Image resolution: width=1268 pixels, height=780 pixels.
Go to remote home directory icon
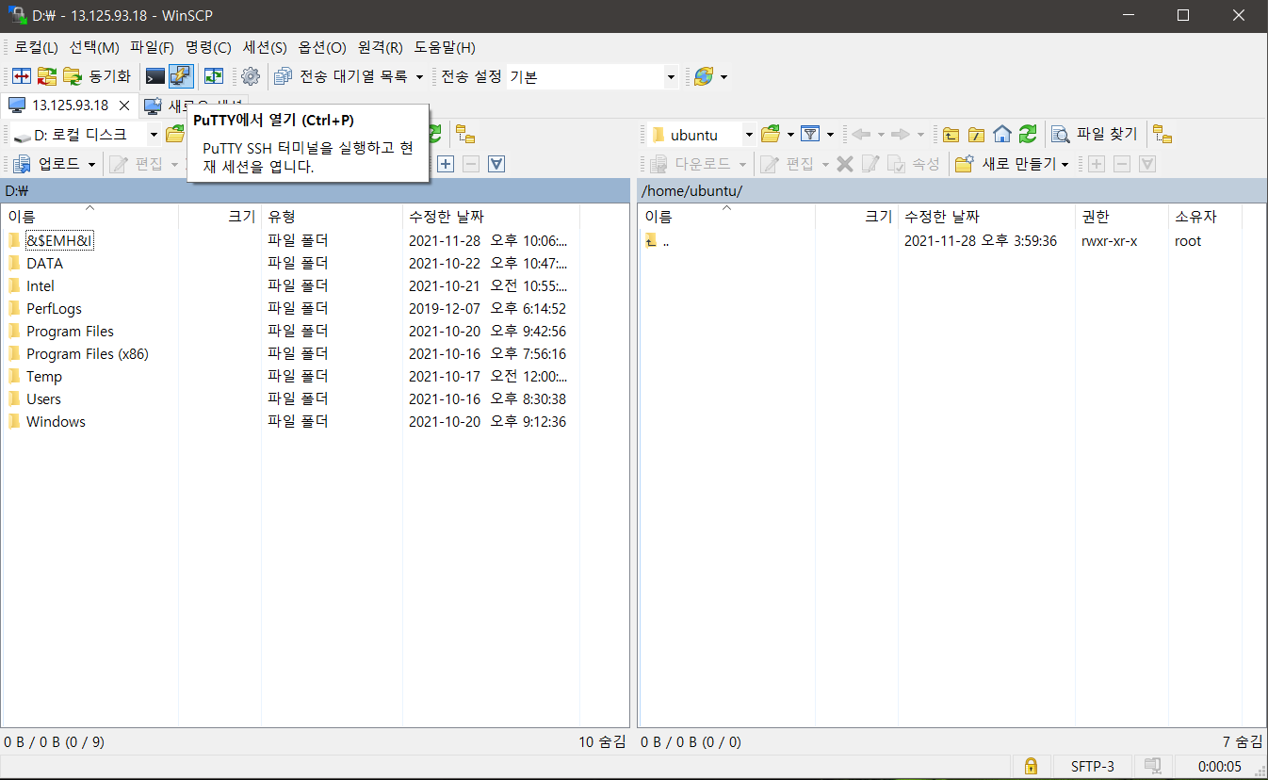1002,135
